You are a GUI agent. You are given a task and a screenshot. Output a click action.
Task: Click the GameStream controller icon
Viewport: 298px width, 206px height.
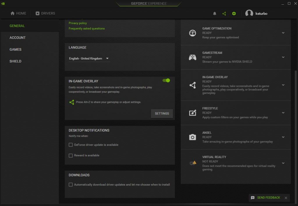coord(192,57)
